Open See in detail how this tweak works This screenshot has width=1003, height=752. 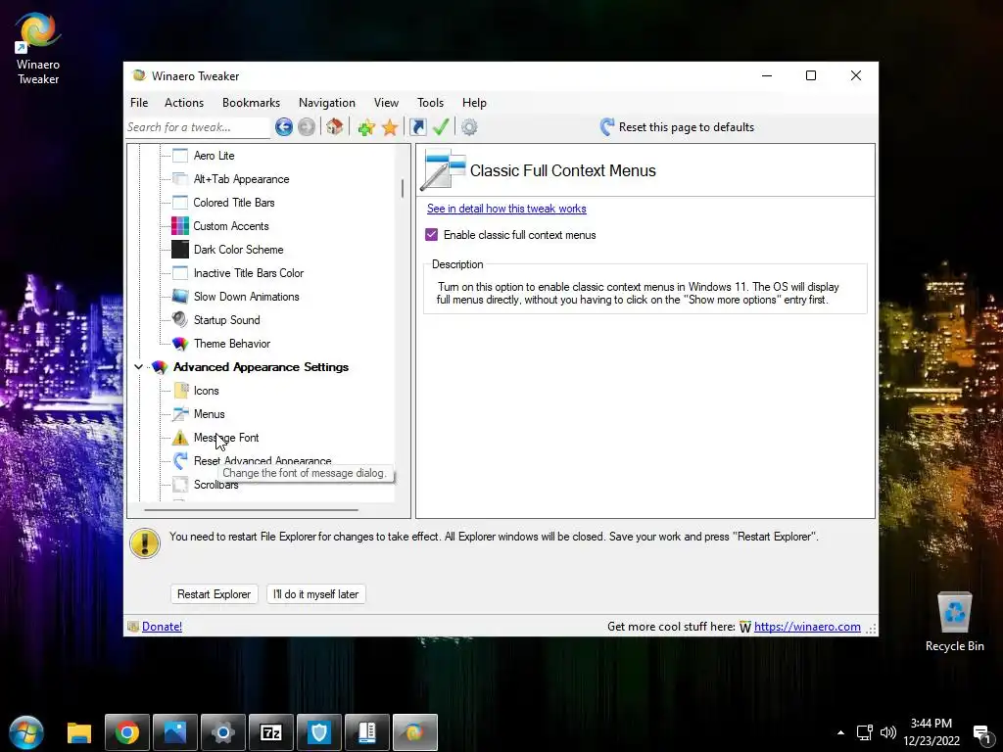[506, 209]
